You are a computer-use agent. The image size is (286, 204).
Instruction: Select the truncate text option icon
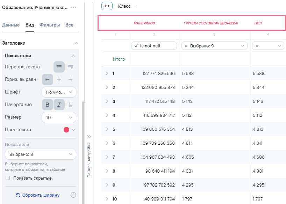tap(71, 67)
